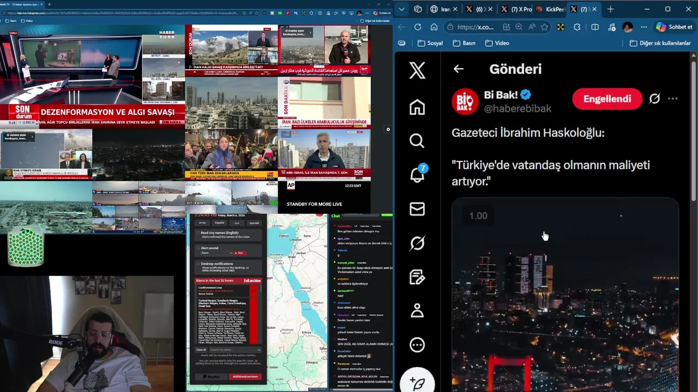The height and width of the screenshot is (392, 698).
Task: Open the X search/explore icon
Action: pyautogui.click(x=417, y=141)
